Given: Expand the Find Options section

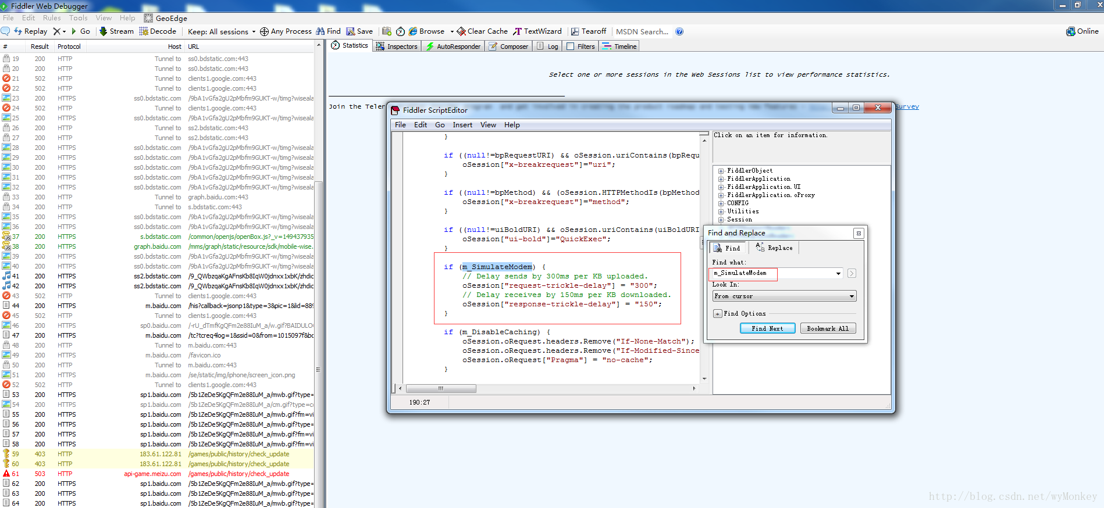Looking at the screenshot, I should coord(718,314).
